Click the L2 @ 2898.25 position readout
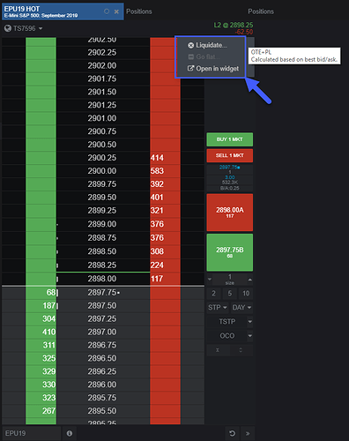Screen dimensions: 349x441 pos(234,25)
